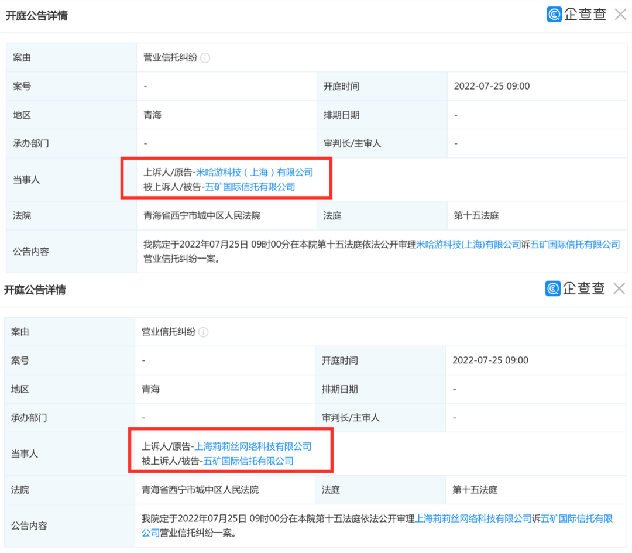Viewport: 632px width, 553px height.
Task: Click the info icon beside 营业信托纠纷 in the top panel
Action: pyautogui.click(x=205, y=58)
